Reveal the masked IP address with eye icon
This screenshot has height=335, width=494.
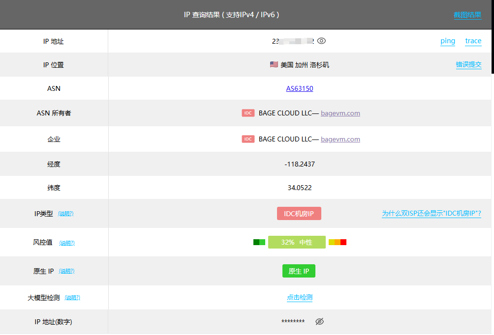321,41
